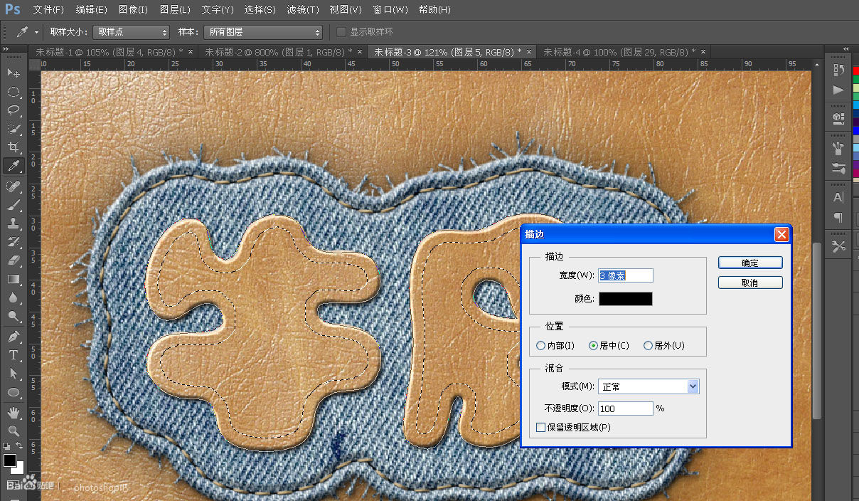This screenshot has height=501, width=859.
Task: Open the 视图 menu
Action: coord(346,10)
